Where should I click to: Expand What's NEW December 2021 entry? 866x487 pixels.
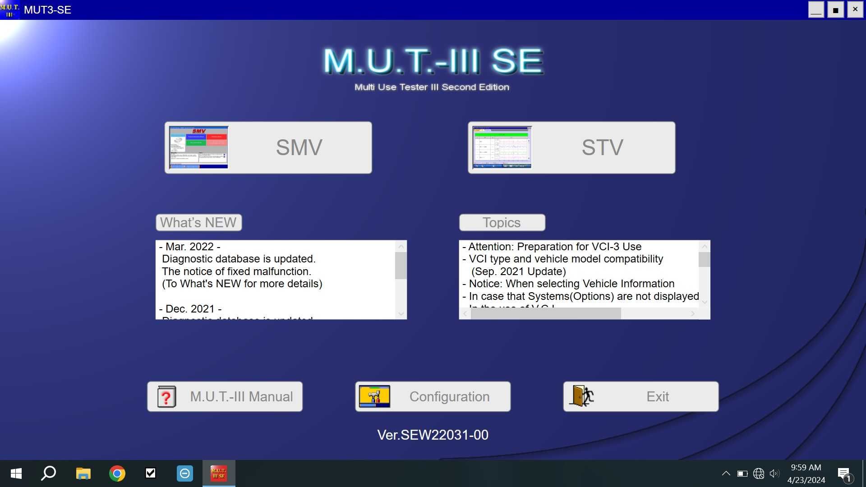188,308
